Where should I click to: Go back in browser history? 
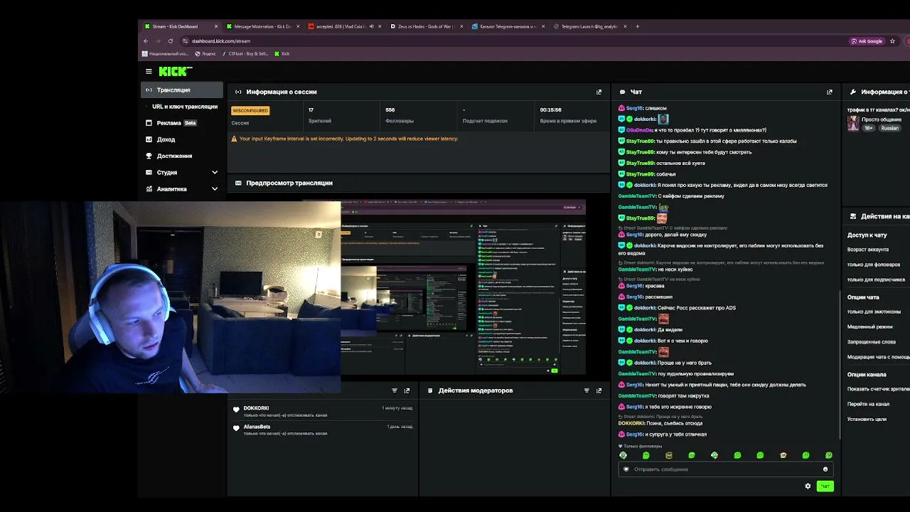(x=146, y=41)
